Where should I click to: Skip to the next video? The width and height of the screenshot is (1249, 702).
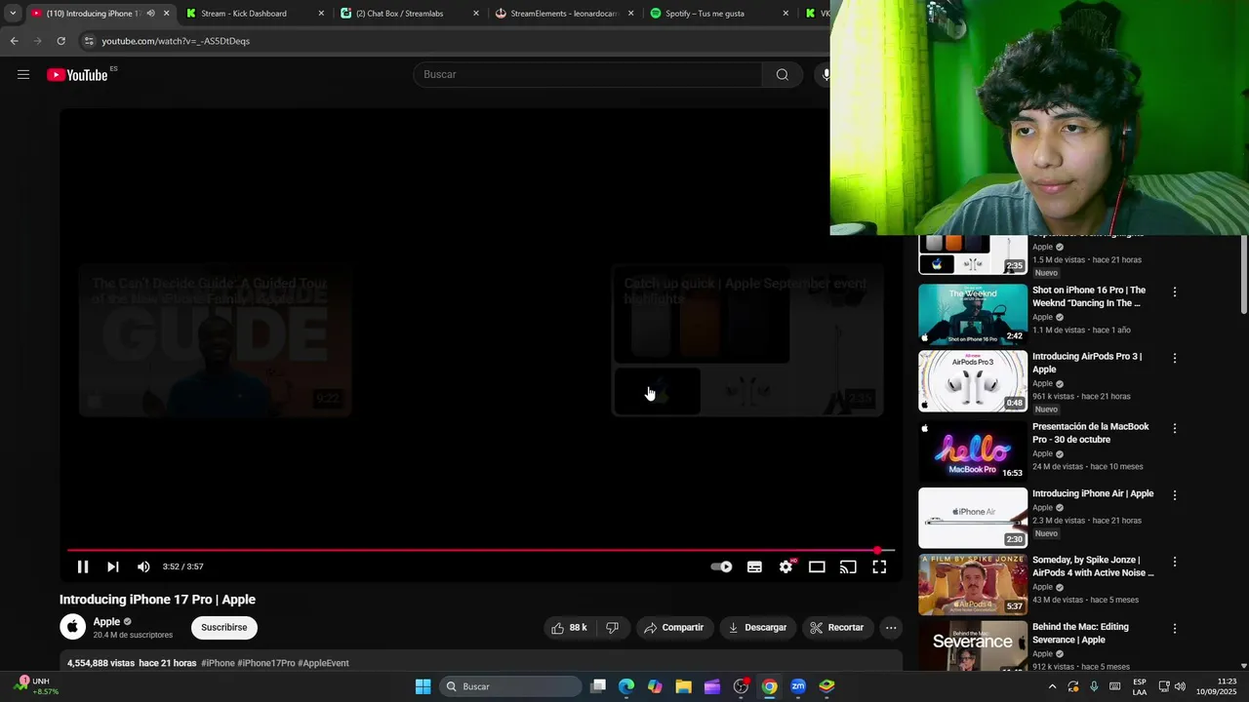(113, 566)
